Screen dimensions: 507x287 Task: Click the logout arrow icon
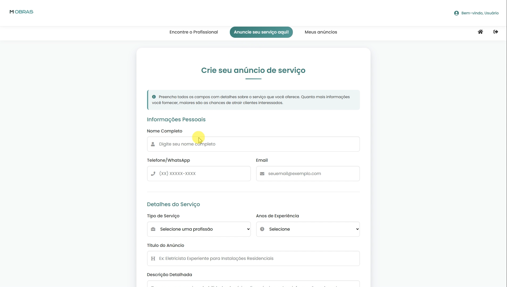pos(496,32)
